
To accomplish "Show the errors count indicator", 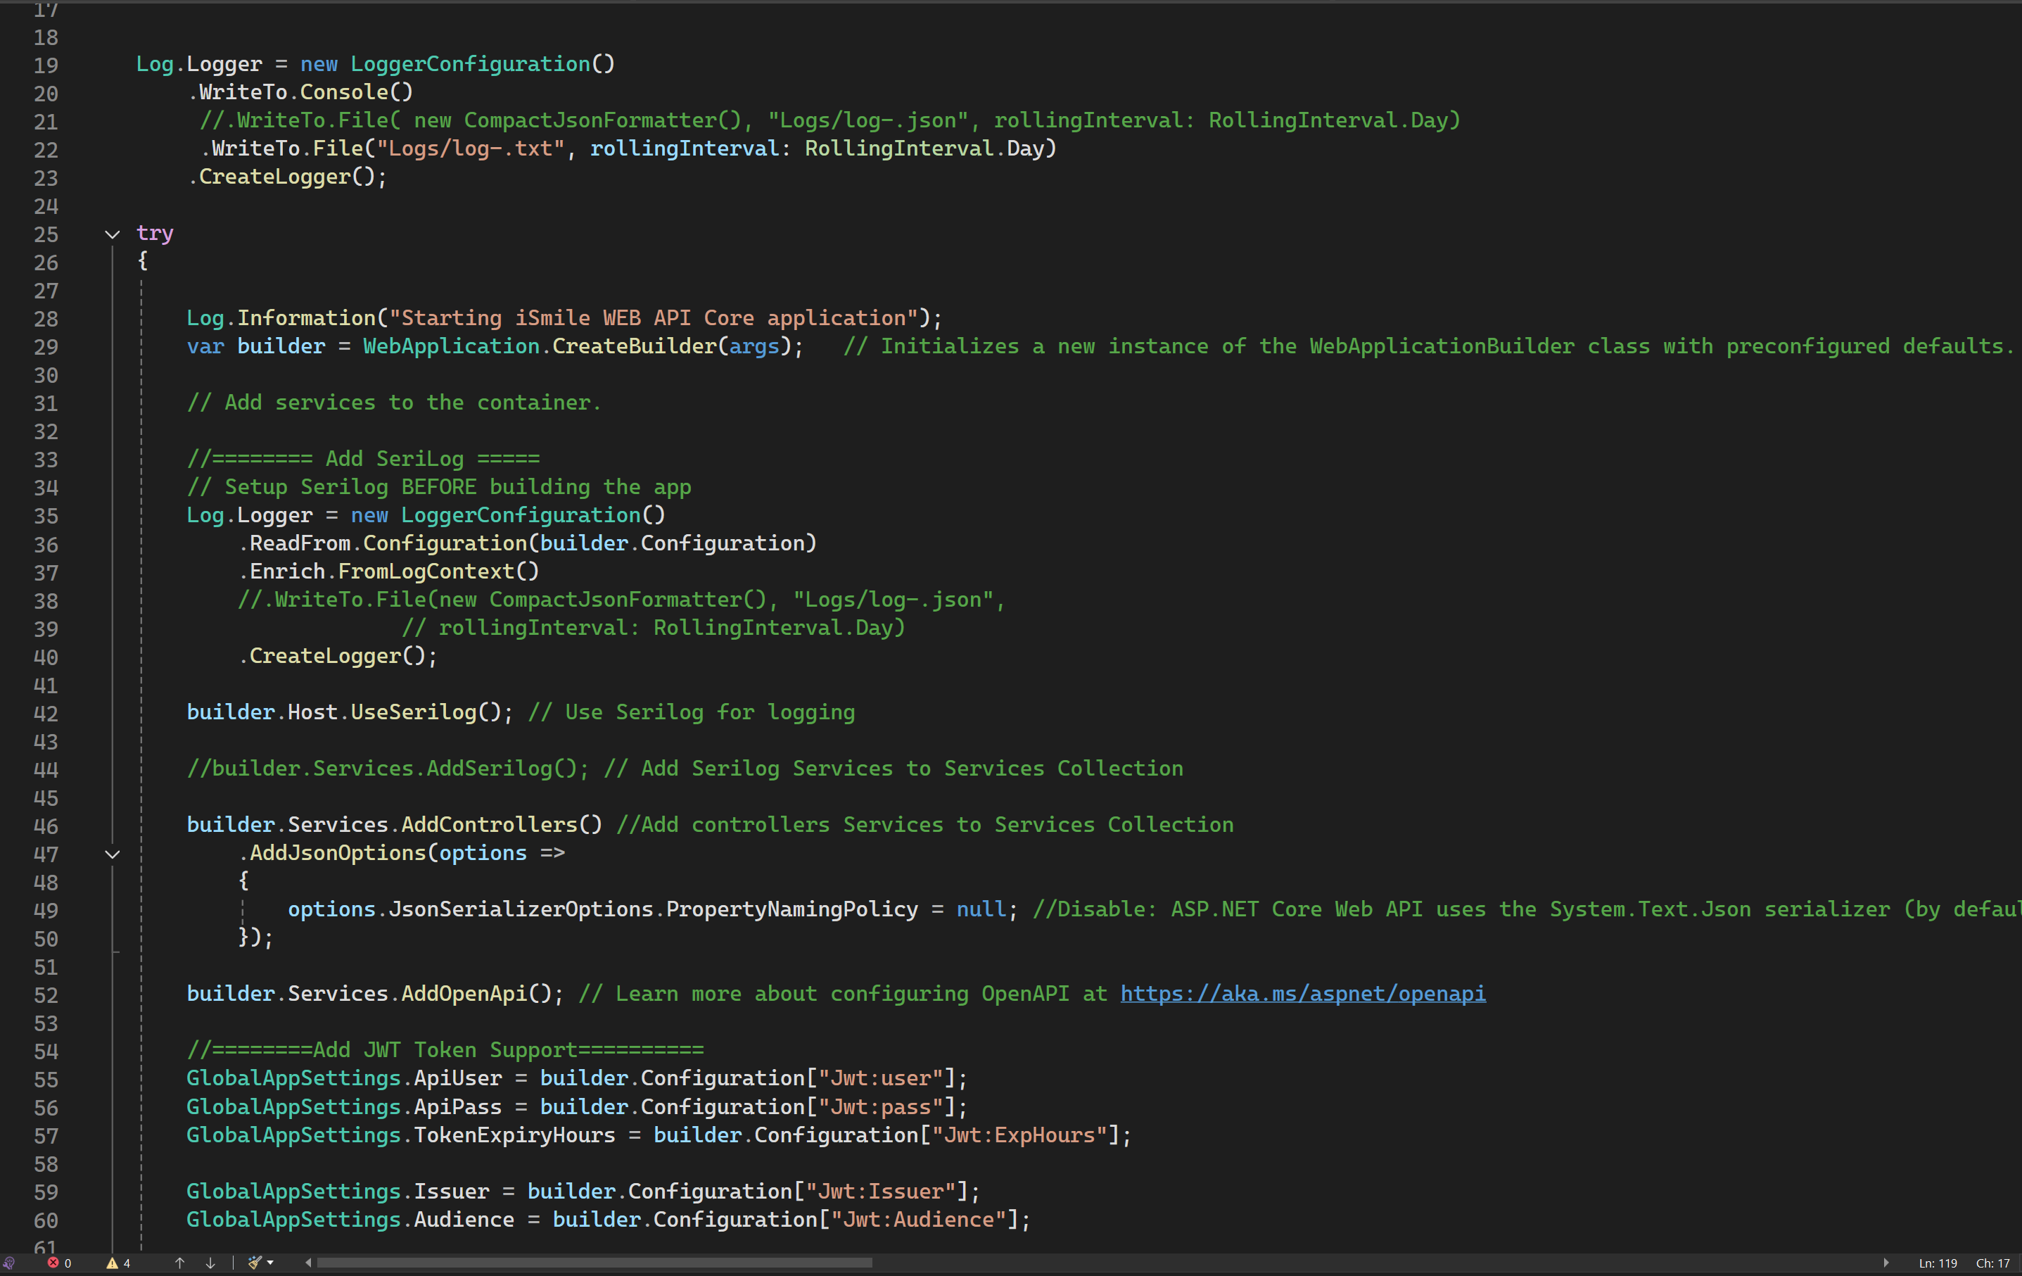I will [x=60, y=1263].
